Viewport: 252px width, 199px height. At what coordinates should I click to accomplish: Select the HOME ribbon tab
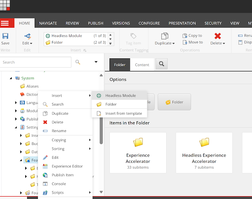tap(24, 23)
